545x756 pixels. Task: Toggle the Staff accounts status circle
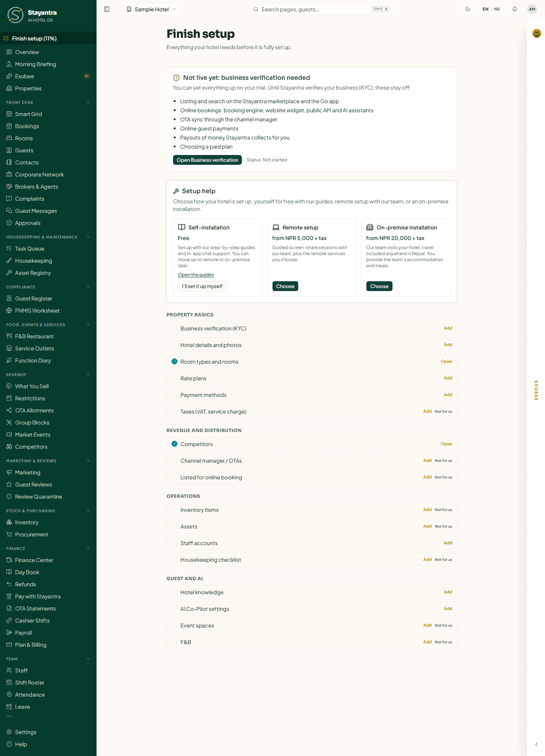(174, 543)
